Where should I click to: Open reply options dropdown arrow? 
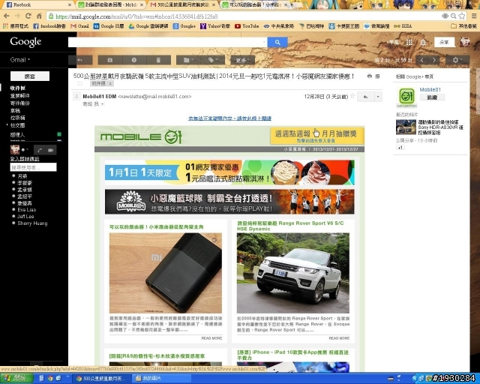pos(378,97)
